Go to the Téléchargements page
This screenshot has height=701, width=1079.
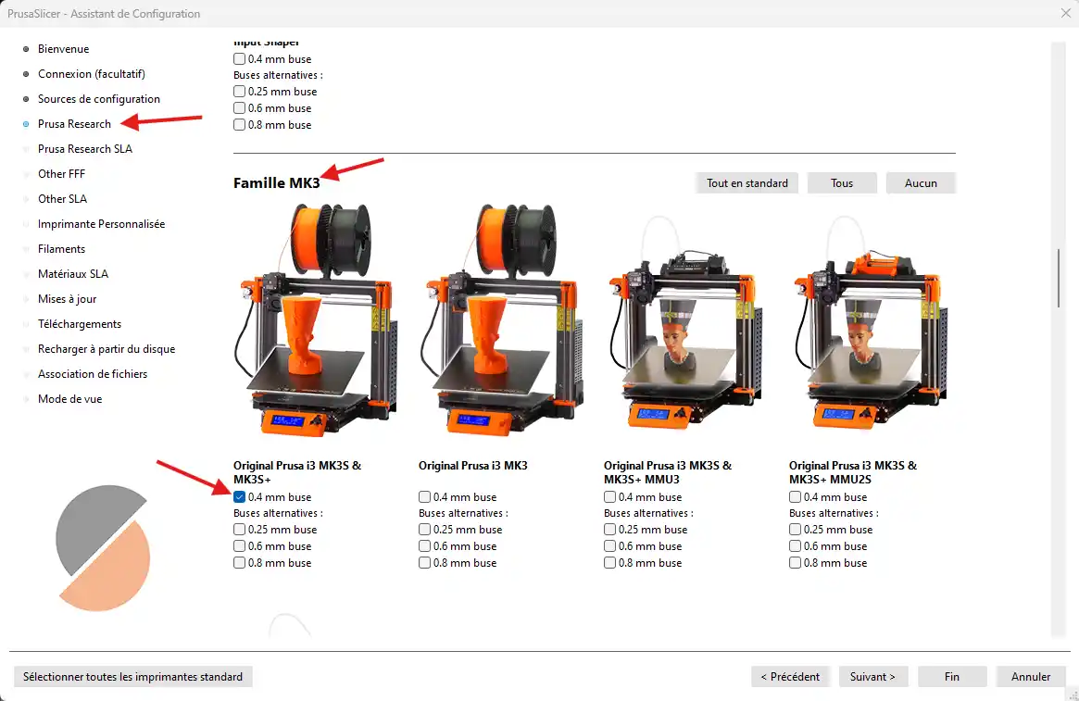79,324
